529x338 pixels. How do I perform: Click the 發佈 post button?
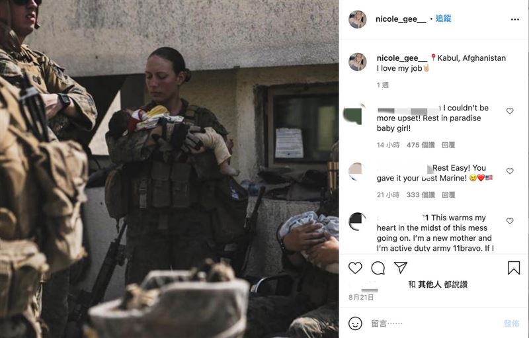tap(511, 323)
